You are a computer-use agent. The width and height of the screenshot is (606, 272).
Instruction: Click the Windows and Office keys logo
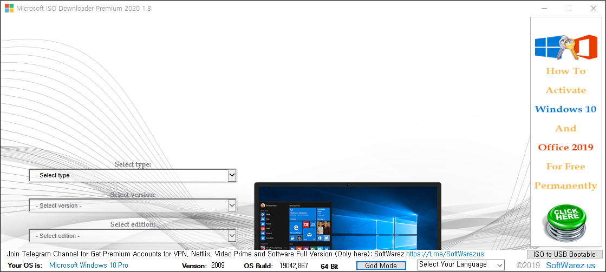point(566,47)
